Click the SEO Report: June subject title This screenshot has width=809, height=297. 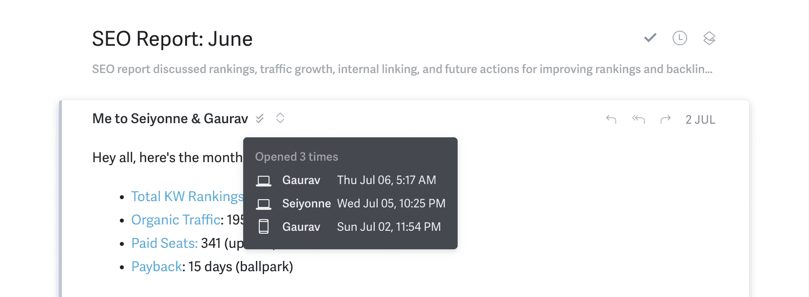click(172, 39)
